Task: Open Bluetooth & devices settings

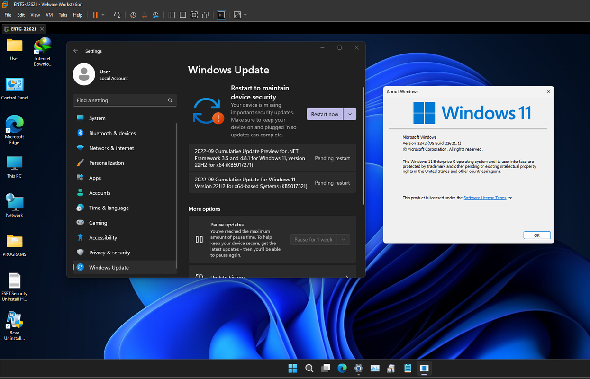Action: tap(125, 133)
